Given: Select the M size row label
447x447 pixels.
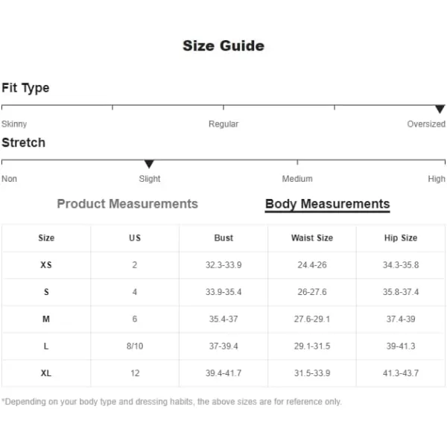Looking at the screenshot, I should click(46, 319).
